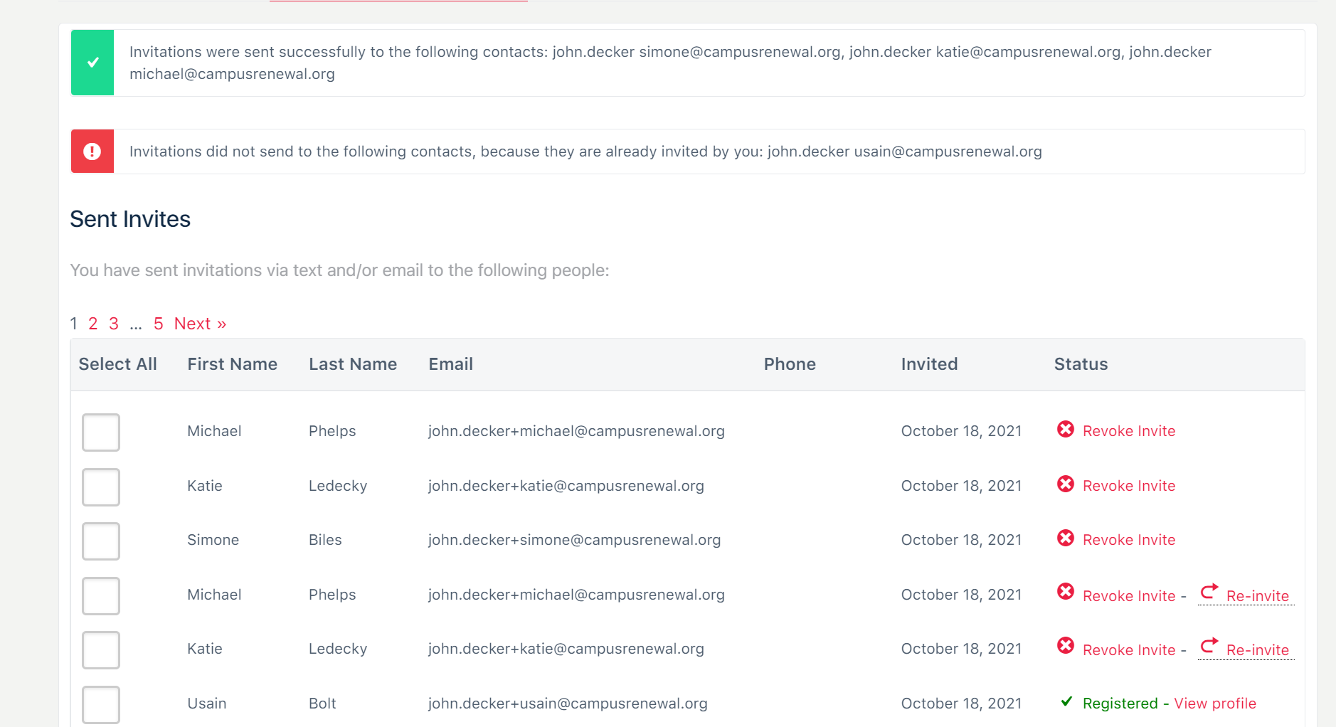Viewport: 1336px width, 727px height.
Task: Click email john.decker+usain@campusrenewal.org
Action: (x=568, y=704)
